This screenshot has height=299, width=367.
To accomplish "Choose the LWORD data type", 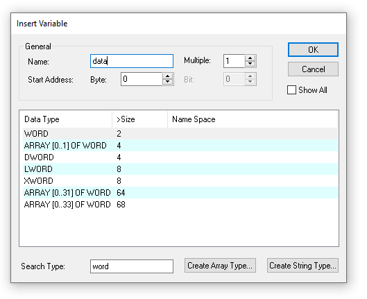I will tap(180, 169).
